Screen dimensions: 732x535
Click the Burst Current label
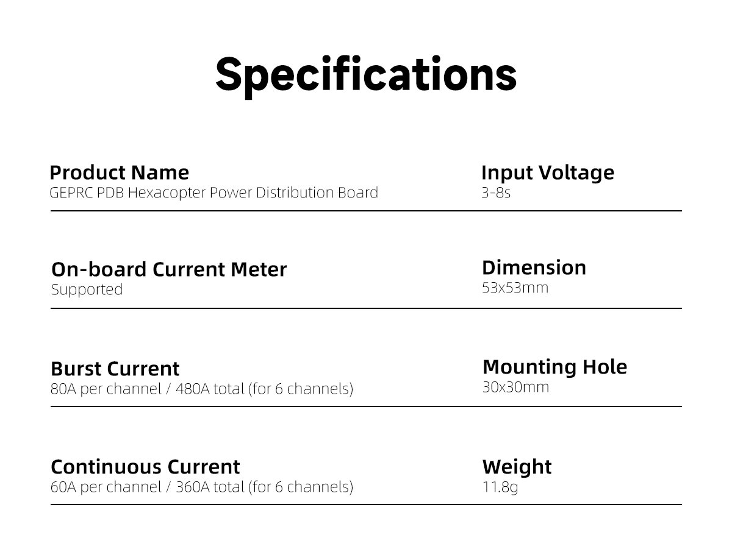point(115,369)
